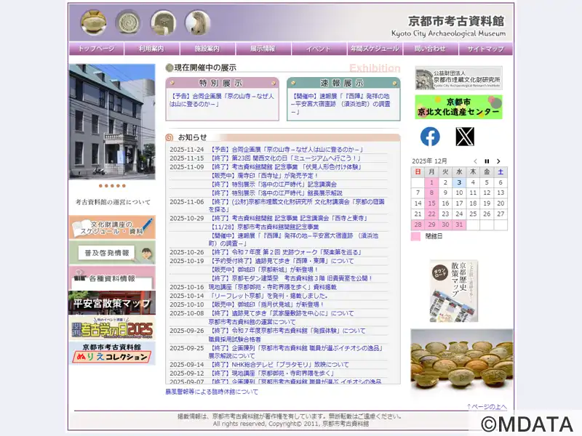Go to next month in calendar

pyautogui.click(x=498, y=161)
